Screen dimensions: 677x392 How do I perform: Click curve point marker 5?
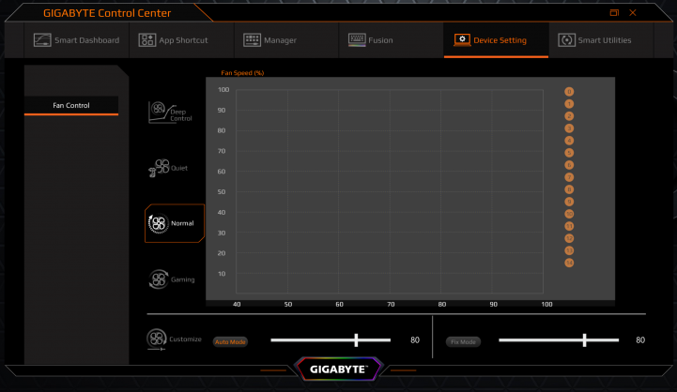[569, 153]
